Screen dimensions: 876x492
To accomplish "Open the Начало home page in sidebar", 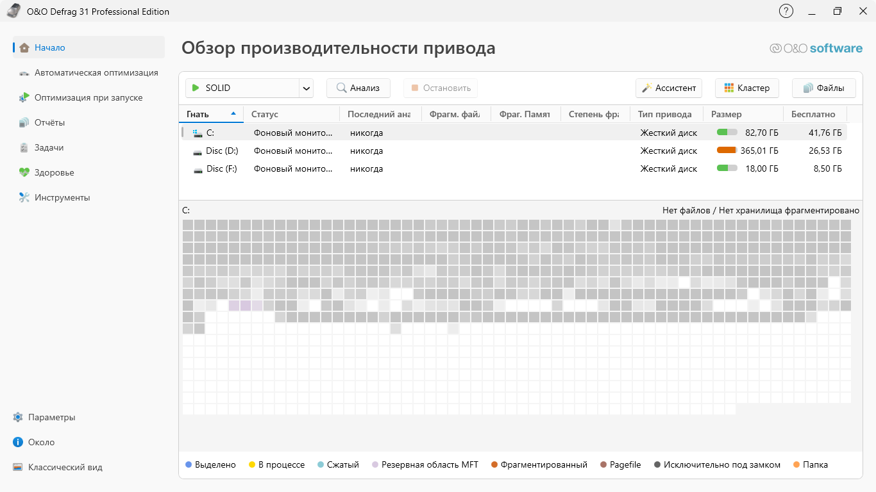I will pos(88,47).
